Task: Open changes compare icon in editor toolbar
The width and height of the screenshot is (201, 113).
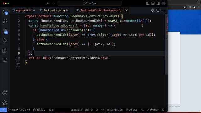Action: (x=153, y=10)
